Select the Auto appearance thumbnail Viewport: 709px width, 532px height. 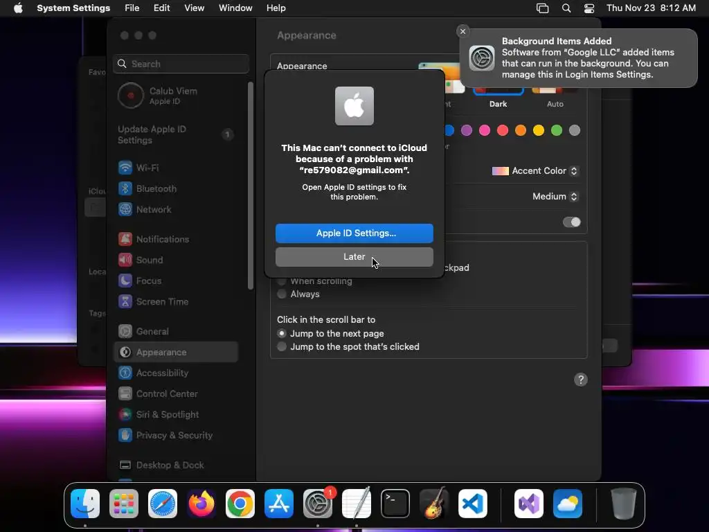pos(555,91)
